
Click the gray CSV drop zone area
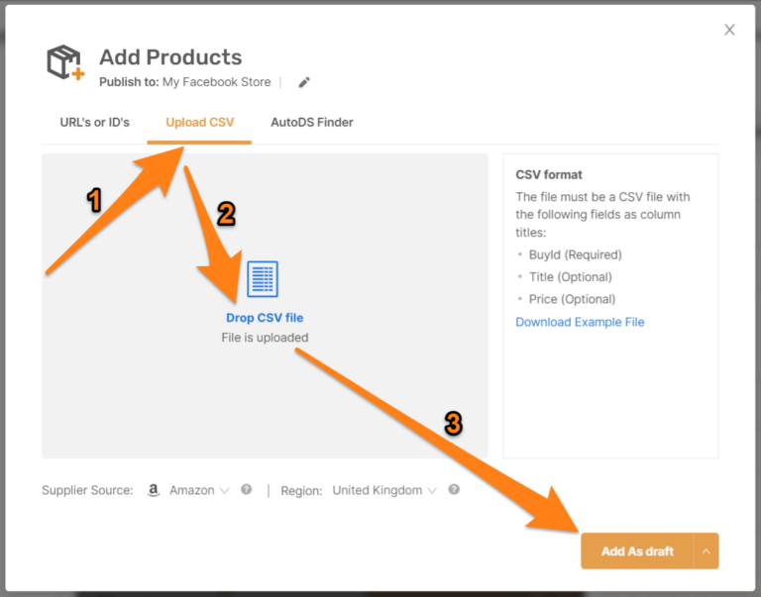coord(265,306)
